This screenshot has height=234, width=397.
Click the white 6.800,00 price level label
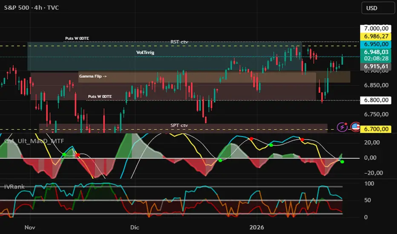pyautogui.click(x=376, y=100)
